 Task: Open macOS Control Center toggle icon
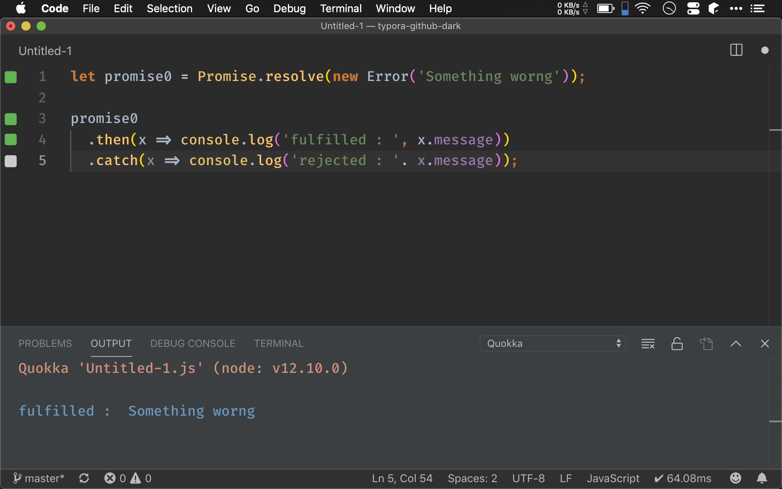coord(693,8)
